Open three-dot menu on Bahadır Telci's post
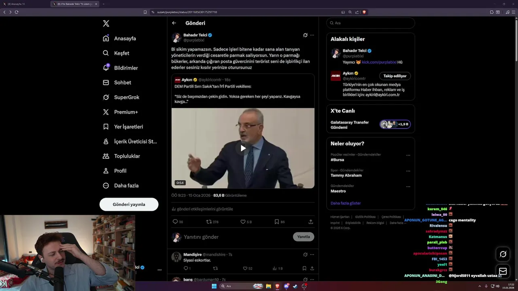This screenshot has width=518, height=291. (312, 35)
